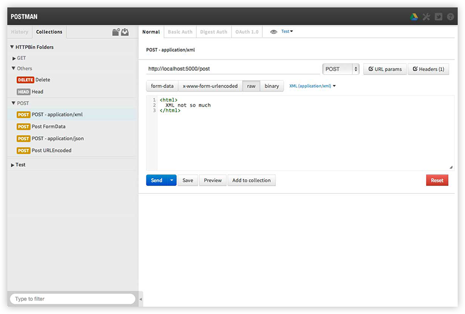Choose the form-data body type

[162, 86]
